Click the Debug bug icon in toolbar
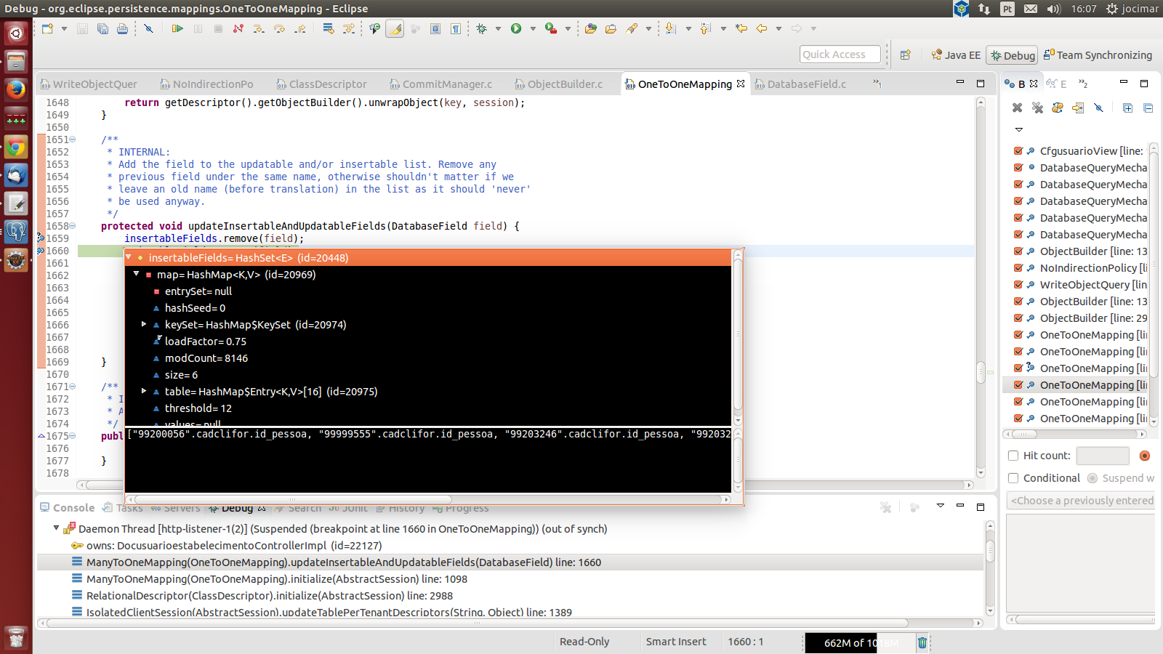Viewport: 1163px width, 654px height. click(481, 29)
